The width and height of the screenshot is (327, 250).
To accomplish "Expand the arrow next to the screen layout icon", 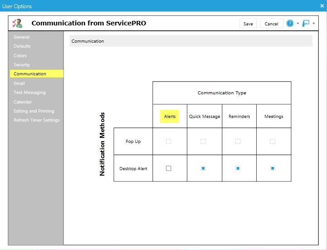I will pyautogui.click(x=314, y=24).
